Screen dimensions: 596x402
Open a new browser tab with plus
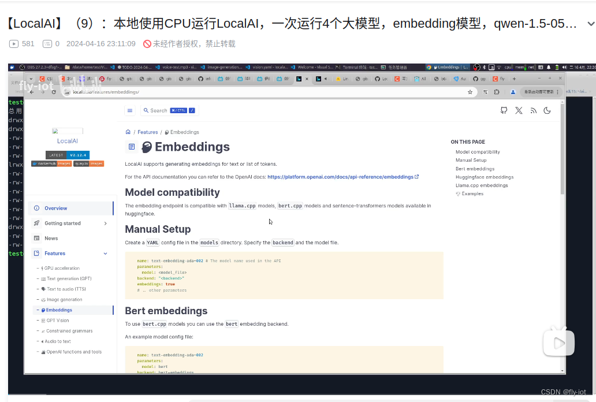tap(514, 79)
